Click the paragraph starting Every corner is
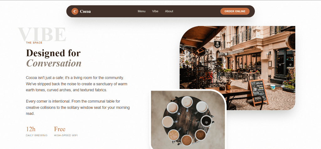The width and height of the screenshot is (321, 149). click(78, 107)
